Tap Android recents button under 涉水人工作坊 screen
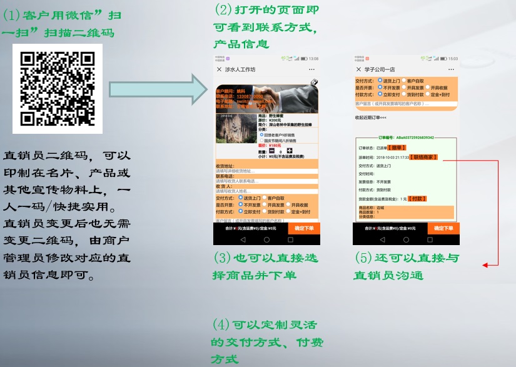 point(291,239)
